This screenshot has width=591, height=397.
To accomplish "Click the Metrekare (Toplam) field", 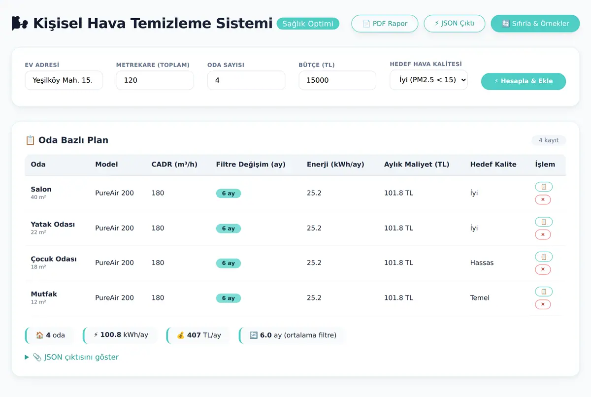I will (155, 80).
